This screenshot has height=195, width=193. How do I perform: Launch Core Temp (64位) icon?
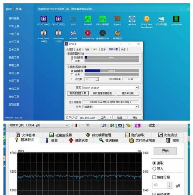click(x=44, y=33)
